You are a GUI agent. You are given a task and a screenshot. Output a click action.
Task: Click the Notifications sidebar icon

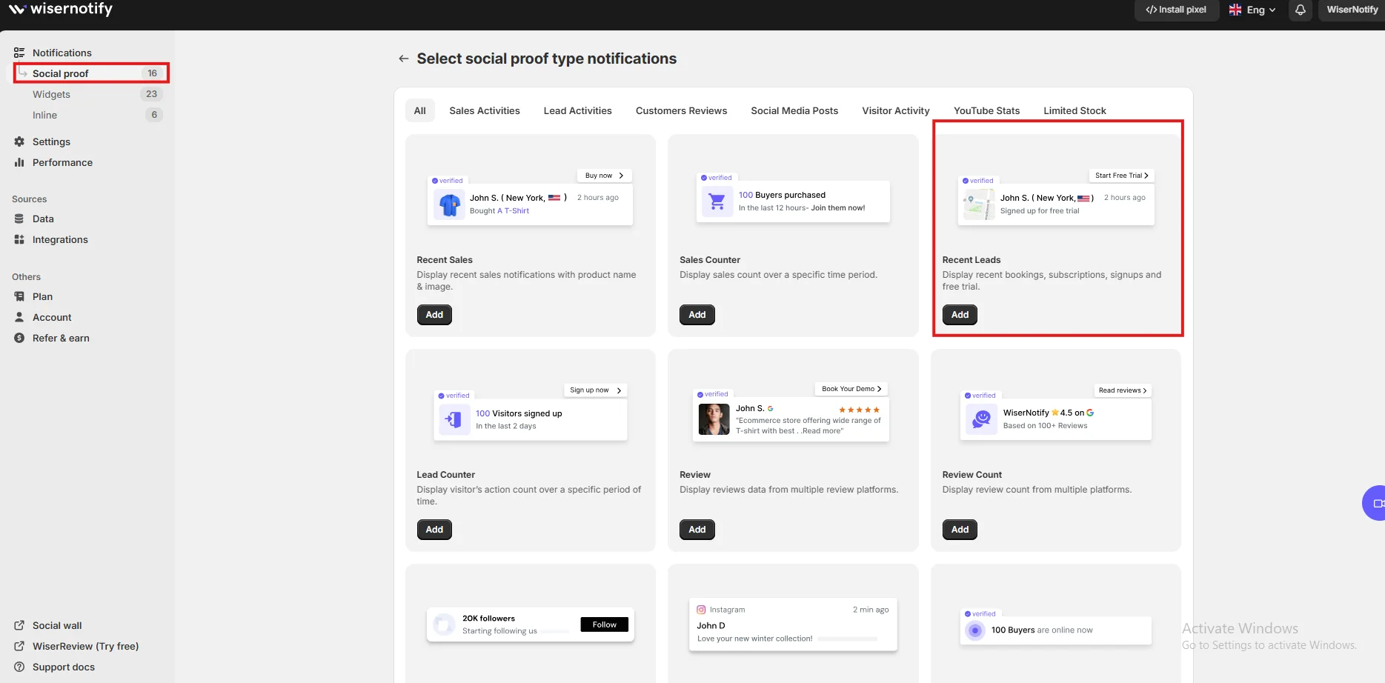(19, 53)
